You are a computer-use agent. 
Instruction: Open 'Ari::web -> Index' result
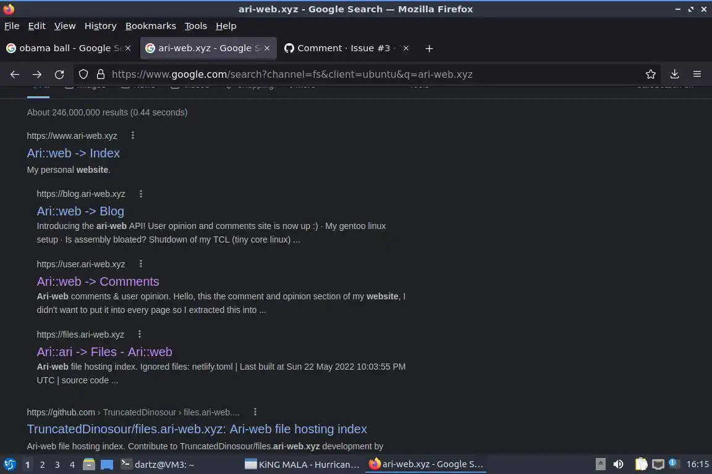[73, 153]
